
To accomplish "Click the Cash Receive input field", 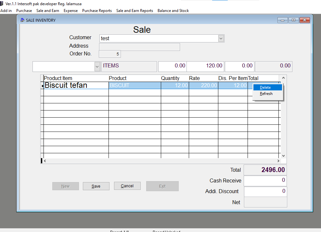I will (265, 180).
